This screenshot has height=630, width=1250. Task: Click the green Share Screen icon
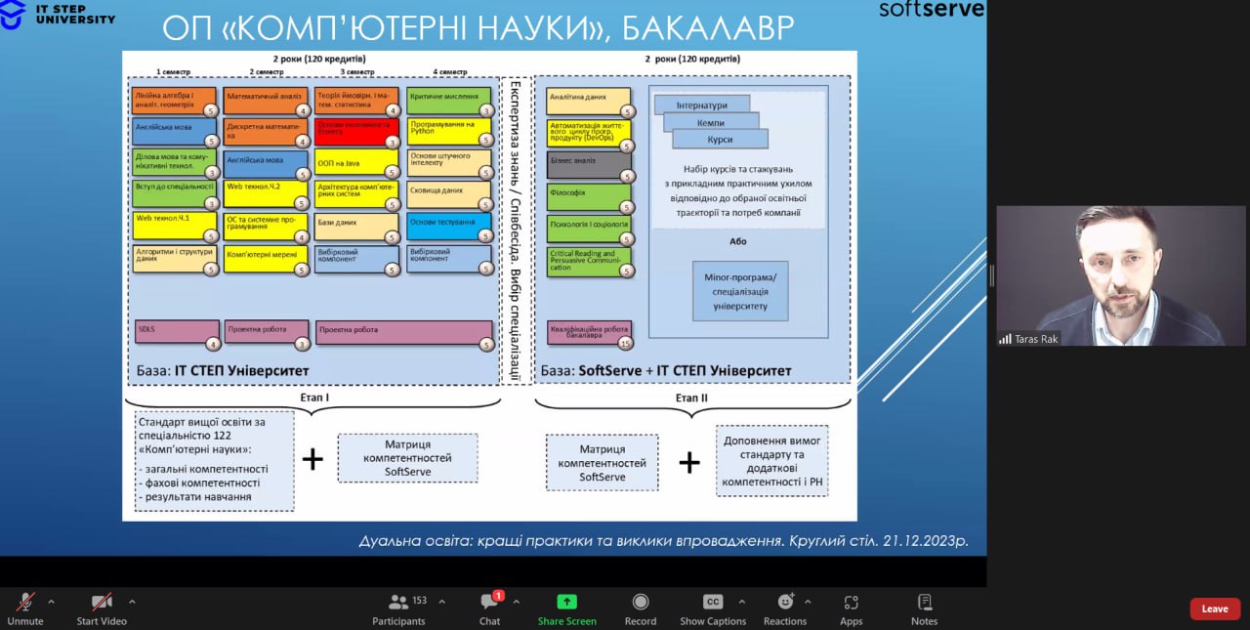567,602
